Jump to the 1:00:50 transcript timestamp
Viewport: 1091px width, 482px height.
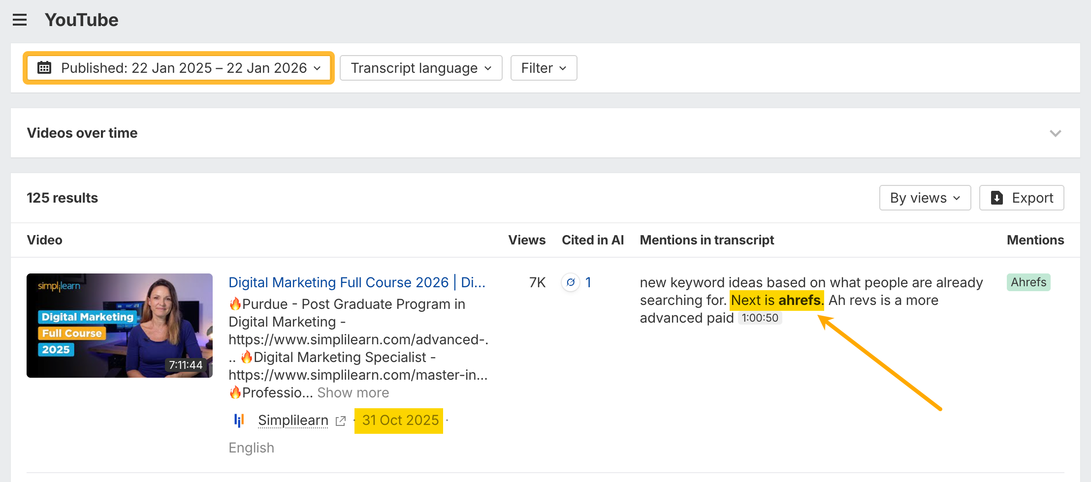760,318
